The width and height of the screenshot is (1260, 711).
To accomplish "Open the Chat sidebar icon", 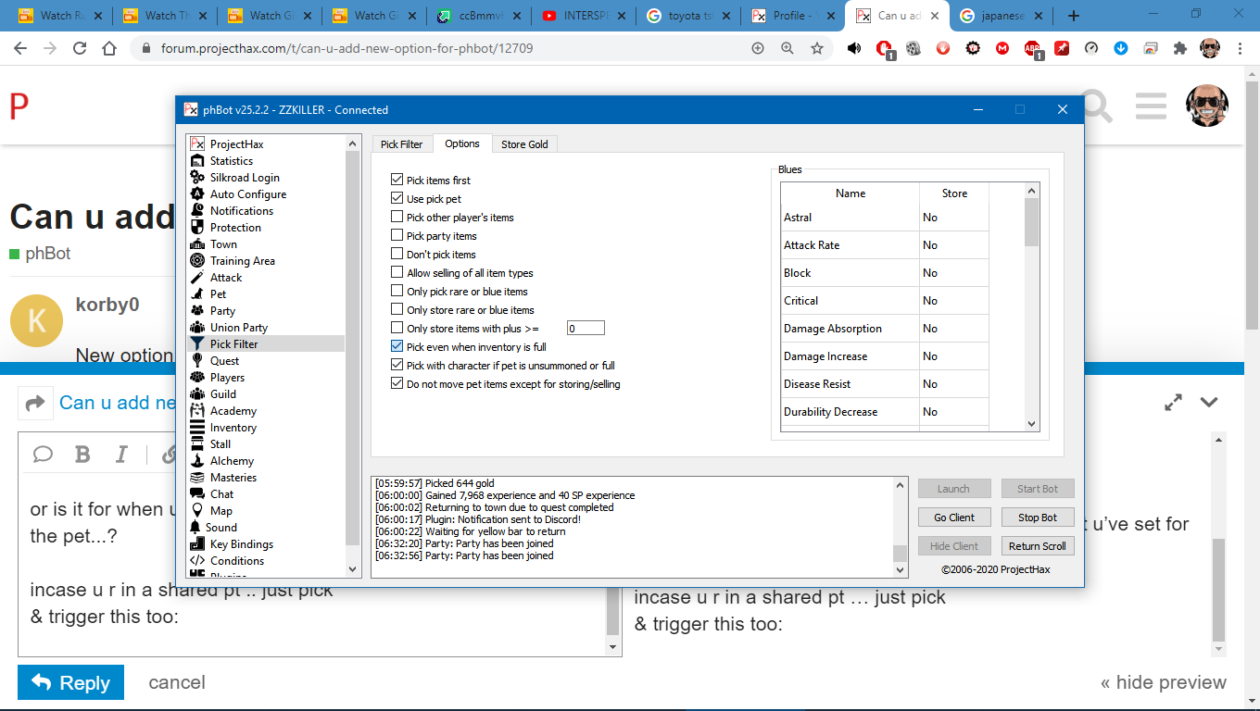I will click(x=196, y=494).
